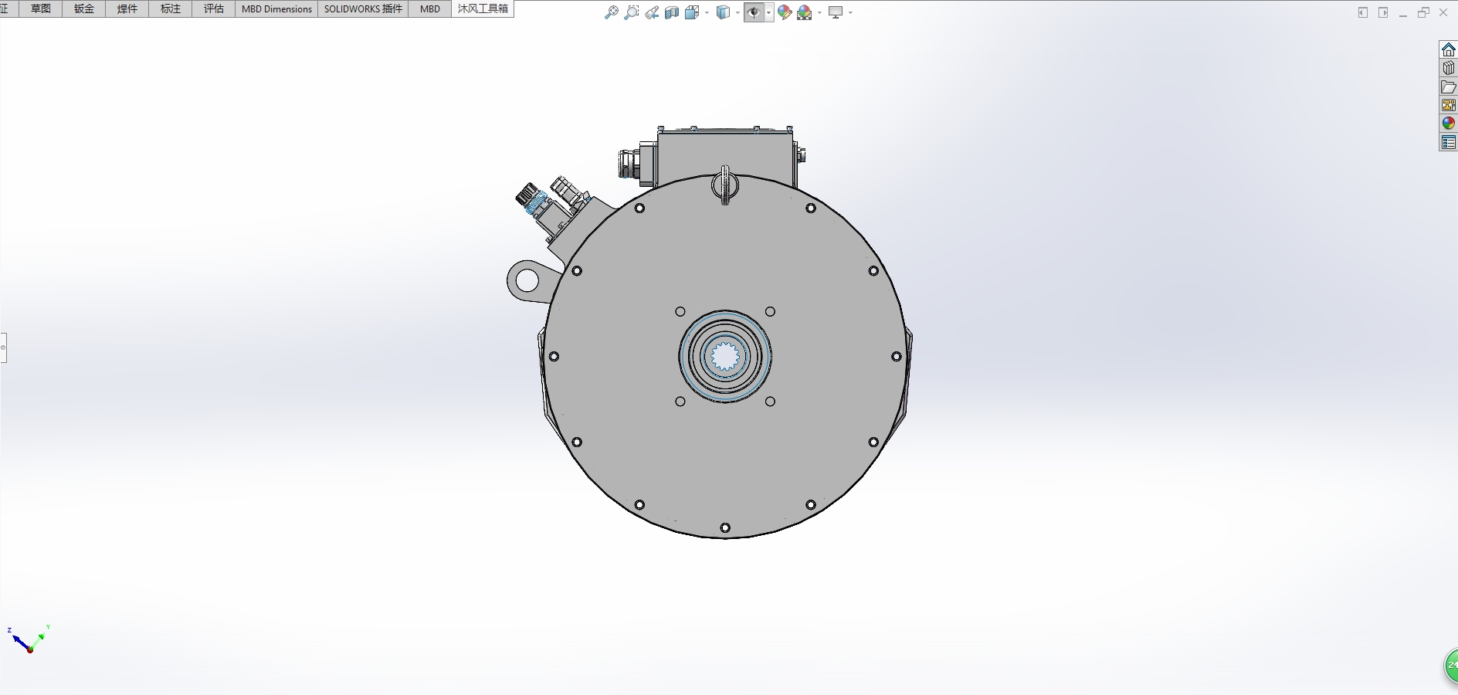
Task: Toggle the Hide/Show Items eye button
Action: coord(753,12)
